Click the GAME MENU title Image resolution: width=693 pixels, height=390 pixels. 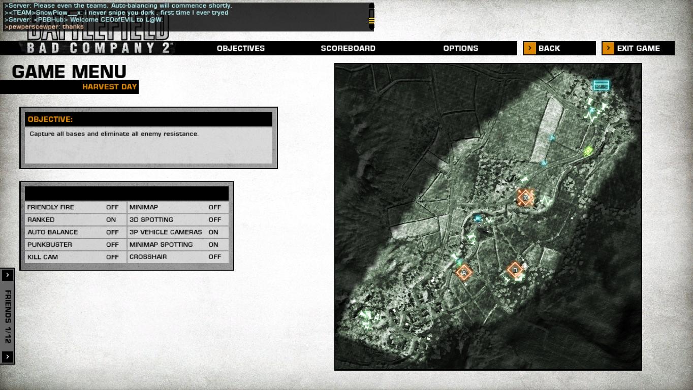click(x=69, y=72)
